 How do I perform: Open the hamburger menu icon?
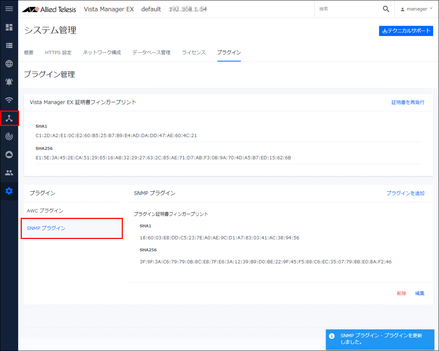click(9, 9)
